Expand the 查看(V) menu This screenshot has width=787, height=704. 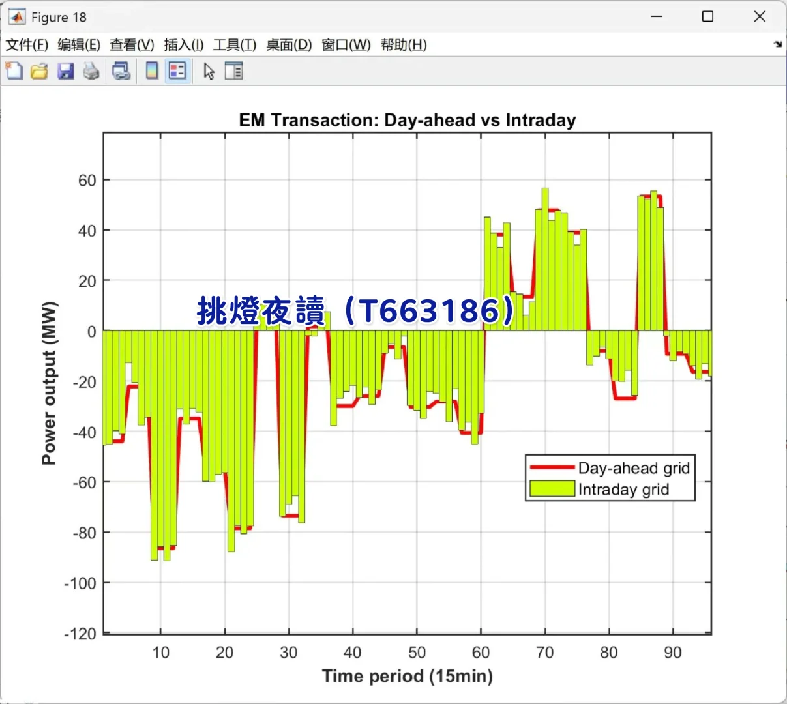point(132,44)
